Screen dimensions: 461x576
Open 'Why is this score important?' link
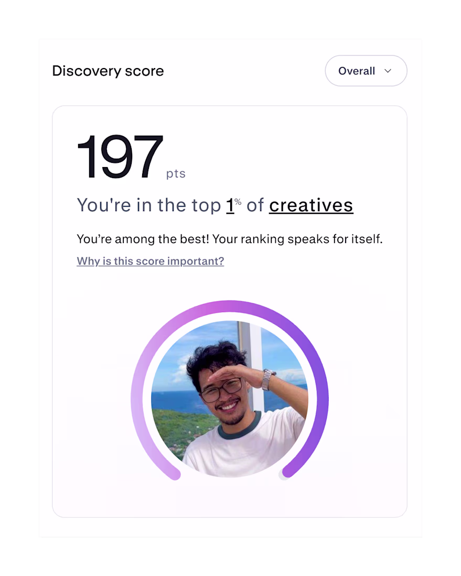(x=150, y=261)
